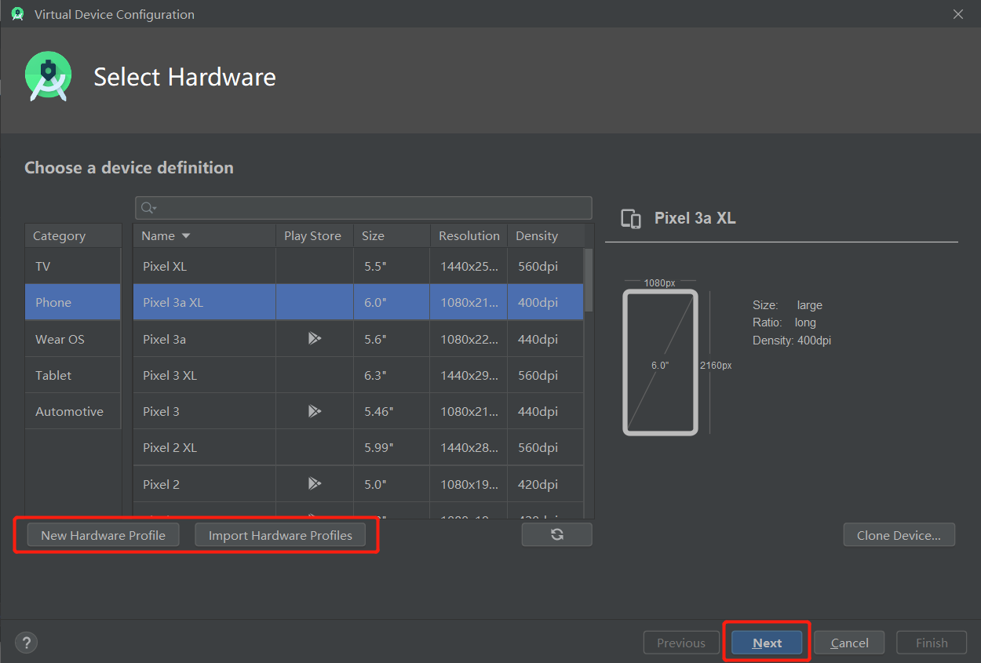Sort by the Play Store column header

(x=314, y=235)
